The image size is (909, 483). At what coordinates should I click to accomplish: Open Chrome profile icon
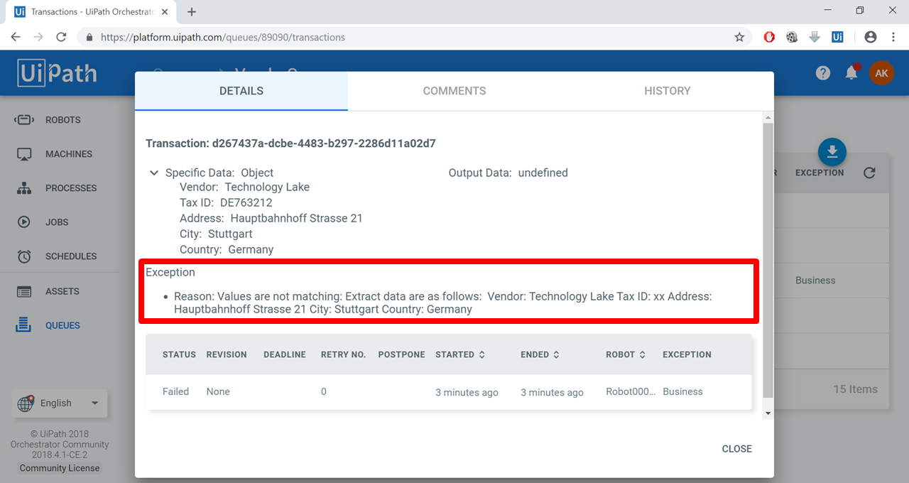tap(871, 37)
